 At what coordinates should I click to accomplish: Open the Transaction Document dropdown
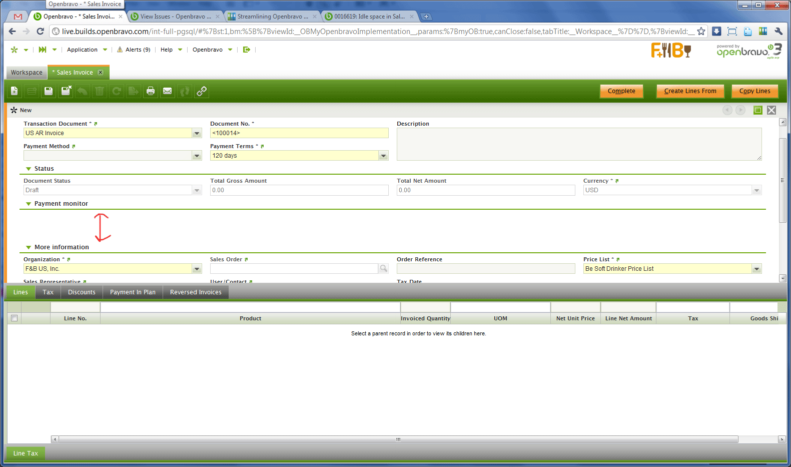tap(197, 133)
